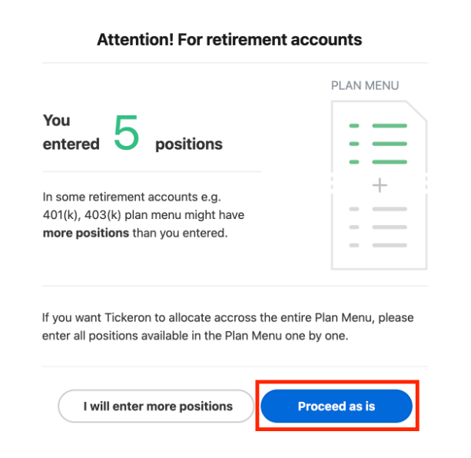This screenshot has height=458, width=471.
Task: Click the You entered text
Action: (x=71, y=132)
